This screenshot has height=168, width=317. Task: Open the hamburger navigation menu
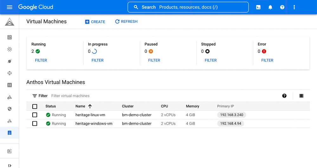coord(10,7)
